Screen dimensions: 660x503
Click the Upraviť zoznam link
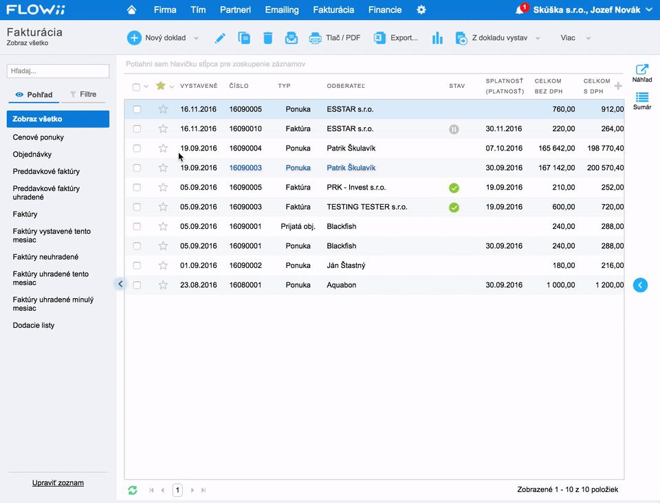[x=58, y=483]
